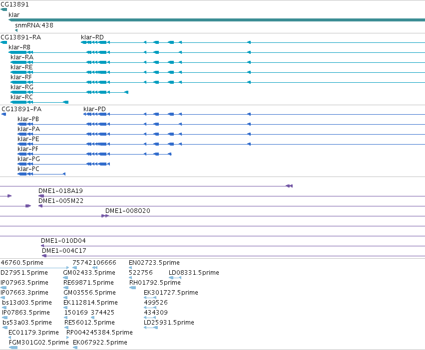Select the klar-RG transcript label
The width and height of the screenshot is (425, 350).
click(22, 87)
